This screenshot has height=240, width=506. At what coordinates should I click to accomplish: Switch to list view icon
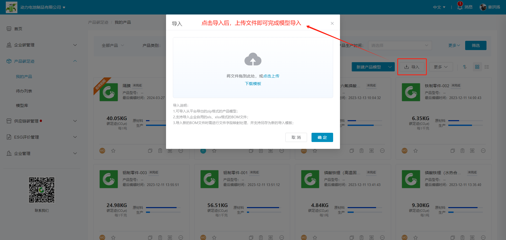tap(487, 67)
